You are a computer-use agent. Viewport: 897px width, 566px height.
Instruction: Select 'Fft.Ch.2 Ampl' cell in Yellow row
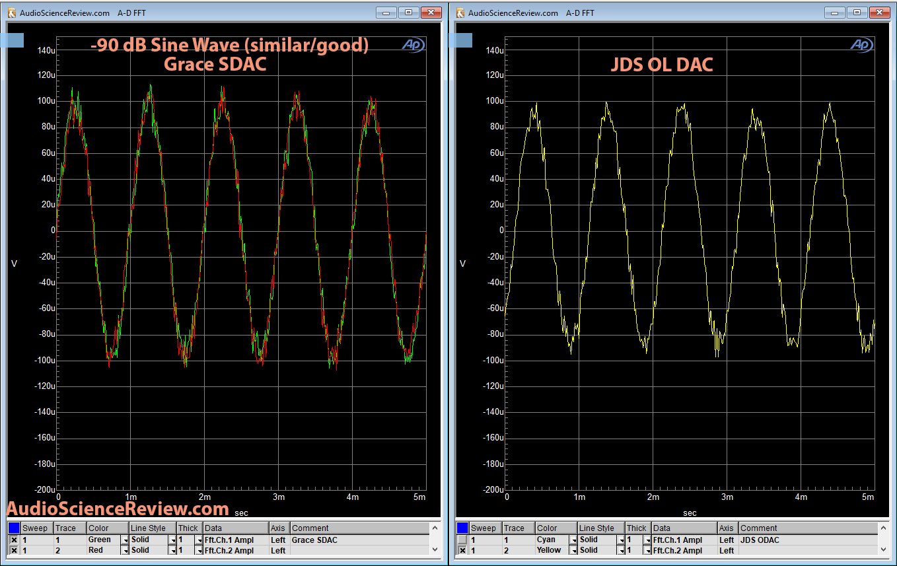[684, 550]
